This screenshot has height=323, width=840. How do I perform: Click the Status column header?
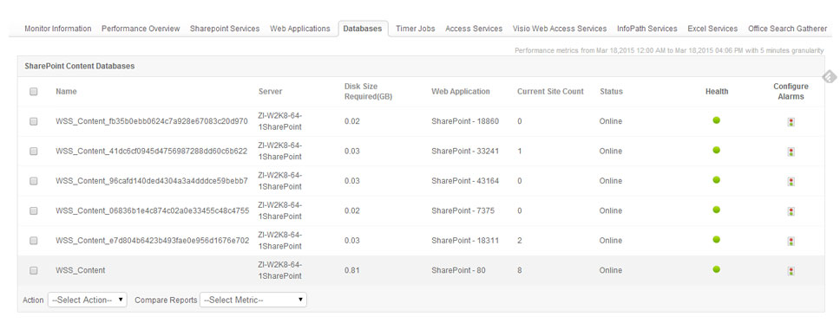click(611, 92)
